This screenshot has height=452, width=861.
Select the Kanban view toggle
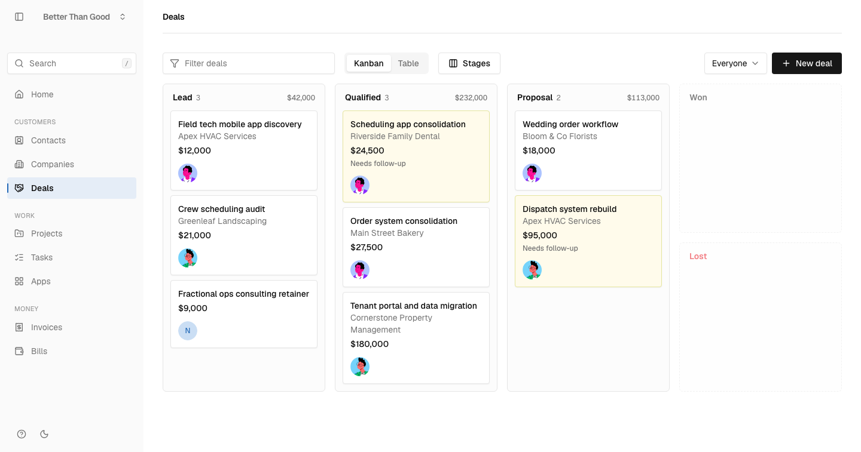(x=368, y=63)
